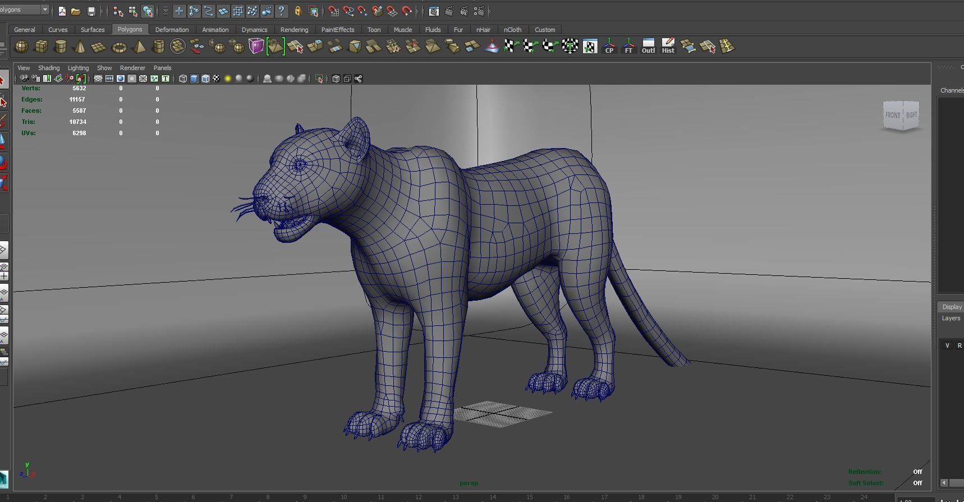Switch to the Animation shelf tab
The image size is (964, 502).
[215, 30]
